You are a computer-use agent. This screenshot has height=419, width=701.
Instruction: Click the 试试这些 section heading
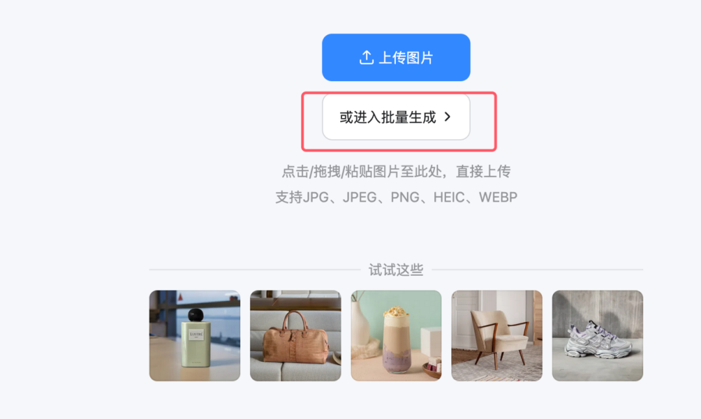[396, 270]
